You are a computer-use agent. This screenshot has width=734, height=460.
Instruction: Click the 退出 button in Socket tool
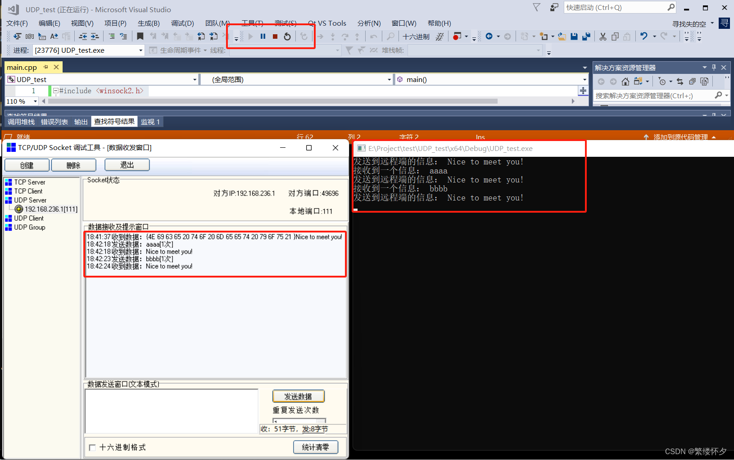[x=127, y=165]
